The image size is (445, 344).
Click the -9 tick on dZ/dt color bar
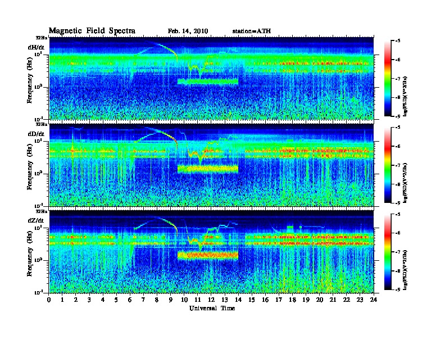click(398, 289)
